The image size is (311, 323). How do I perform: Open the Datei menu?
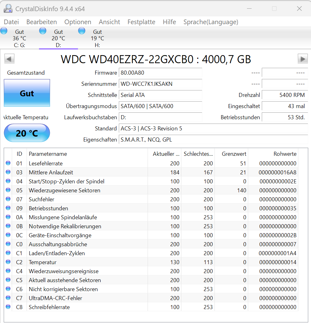(x=11, y=22)
